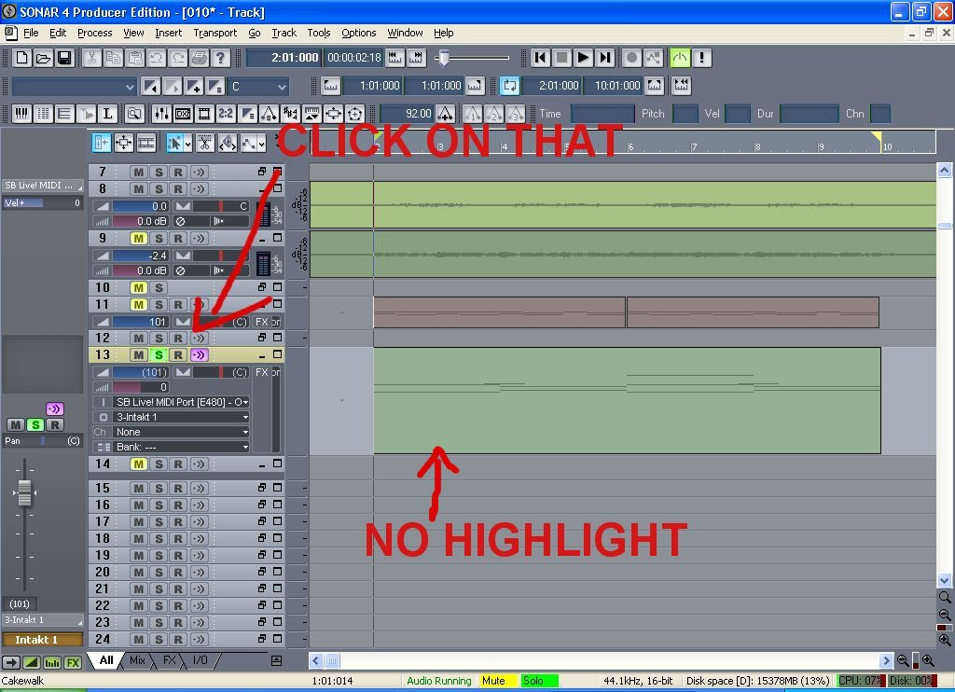Unmute track 10 with its M button
The height and width of the screenshot is (692, 955).
[139, 287]
